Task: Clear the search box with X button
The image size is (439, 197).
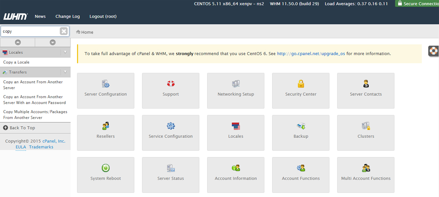Action: [x=64, y=31]
